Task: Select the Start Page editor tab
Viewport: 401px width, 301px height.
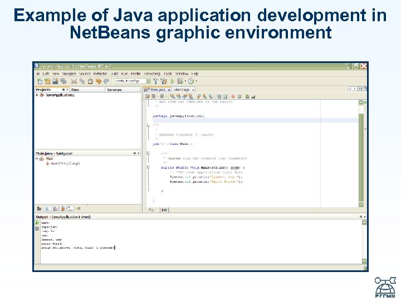Action: pyautogui.click(x=182, y=90)
